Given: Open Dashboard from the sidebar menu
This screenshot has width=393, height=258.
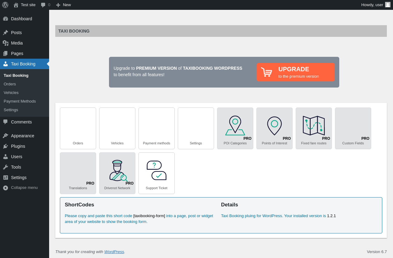Looking at the screenshot, I should coord(25,19).
